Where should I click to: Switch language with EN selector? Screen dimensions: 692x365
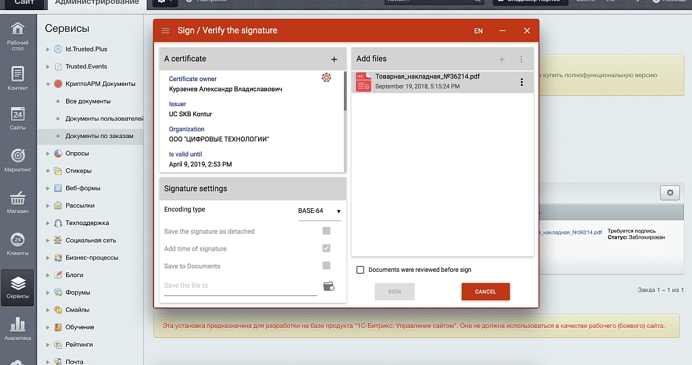tap(478, 31)
